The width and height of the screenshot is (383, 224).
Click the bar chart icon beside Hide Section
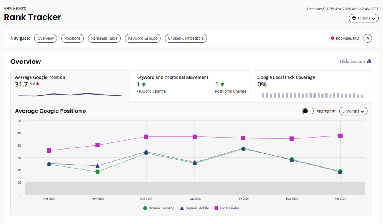click(x=369, y=61)
